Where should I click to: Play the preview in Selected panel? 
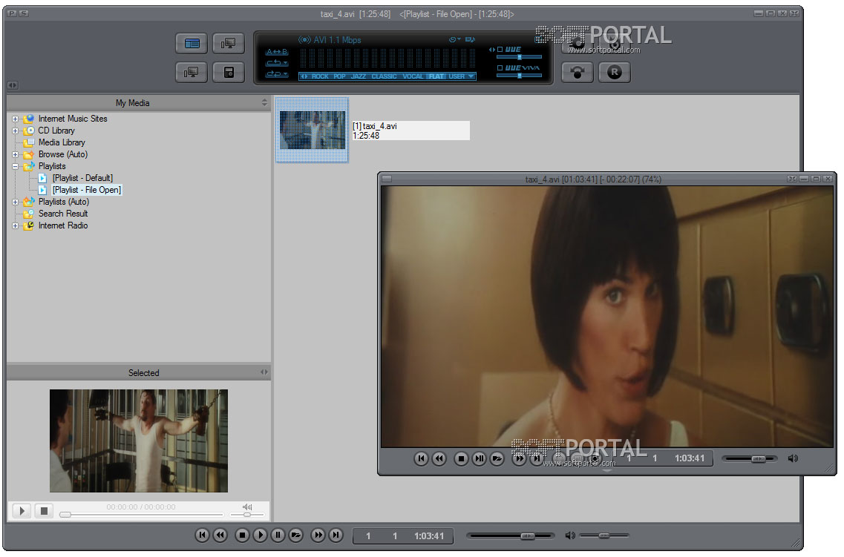[x=22, y=510]
